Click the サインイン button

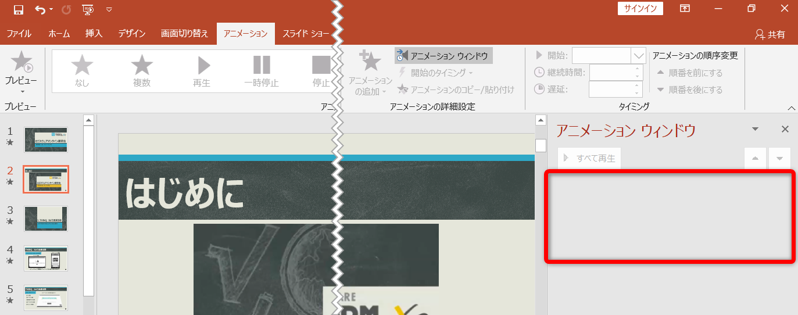click(640, 8)
